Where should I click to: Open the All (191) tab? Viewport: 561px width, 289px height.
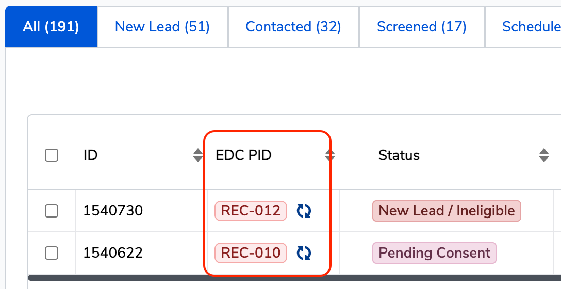pyautogui.click(x=51, y=27)
